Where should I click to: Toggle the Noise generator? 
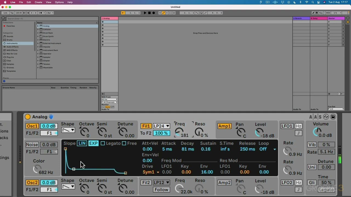pos(32,144)
